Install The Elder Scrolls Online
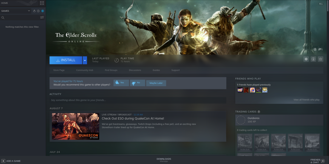 [x=66, y=60]
